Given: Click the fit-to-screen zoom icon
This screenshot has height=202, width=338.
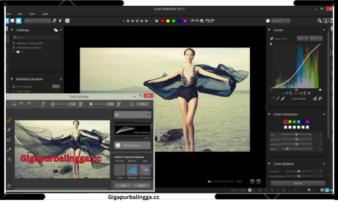Looking at the screenshot, I should click(259, 182).
